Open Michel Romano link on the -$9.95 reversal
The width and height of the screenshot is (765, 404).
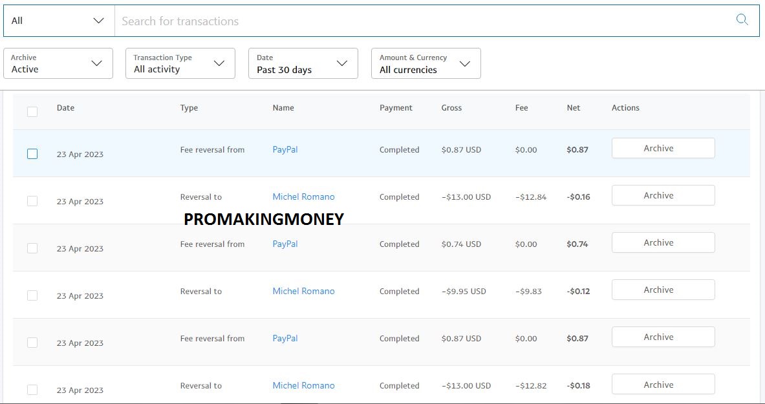click(303, 291)
